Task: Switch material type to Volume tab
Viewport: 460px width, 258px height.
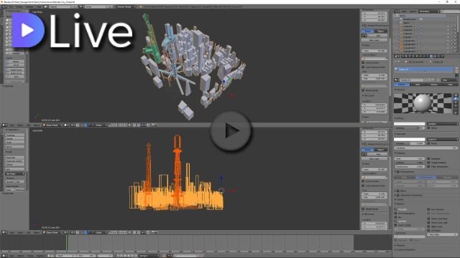Action: coord(434,85)
